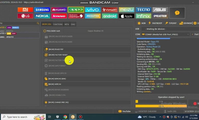Select F15 model with meta factory tags
Image resolution: width=199 pixels, height=120 pixels.
pyautogui.click(x=20, y=29)
